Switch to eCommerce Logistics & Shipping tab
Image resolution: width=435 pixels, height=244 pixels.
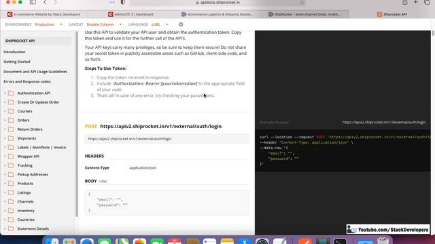point(217,14)
